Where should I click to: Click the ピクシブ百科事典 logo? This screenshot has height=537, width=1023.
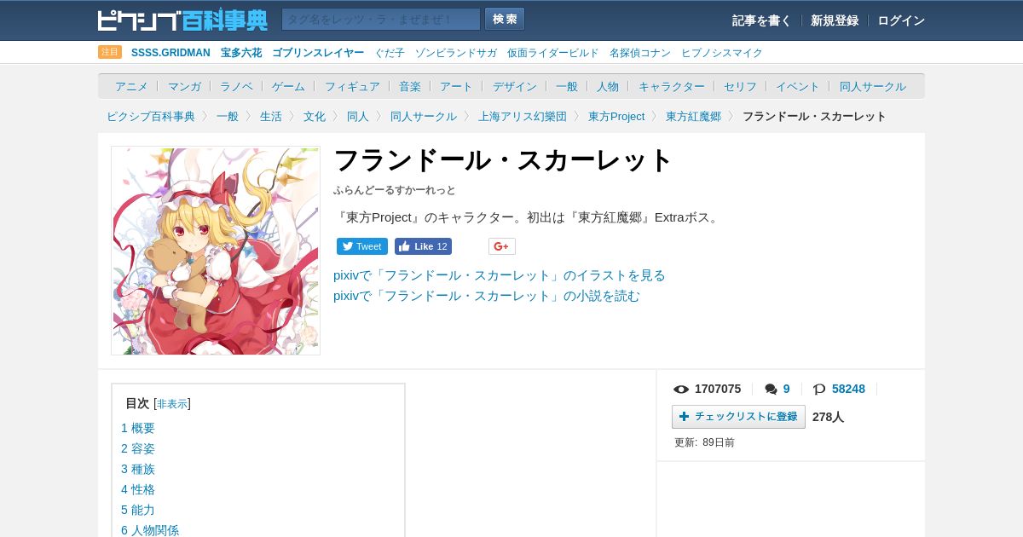coord(182,20)
